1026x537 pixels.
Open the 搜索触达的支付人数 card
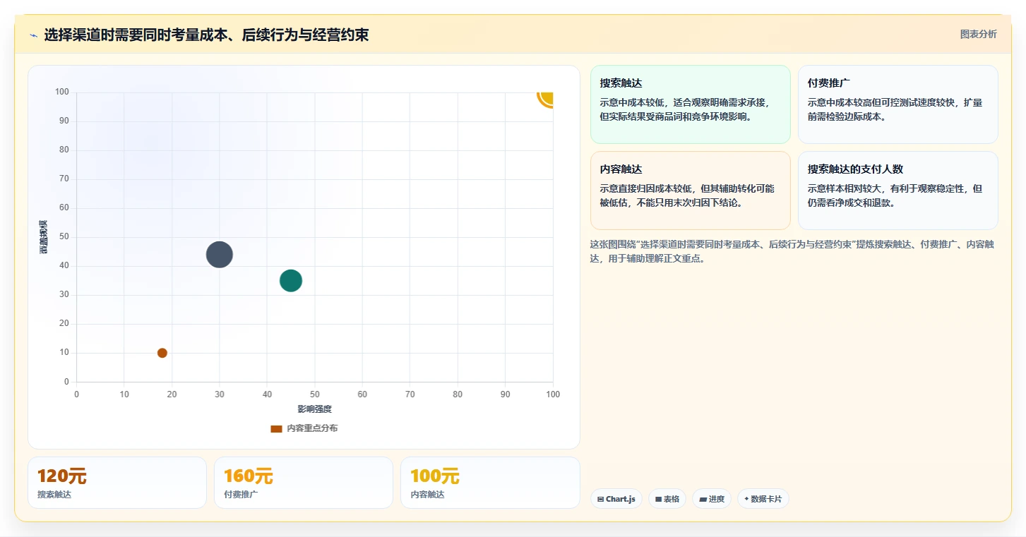click(x=897, y=191)
